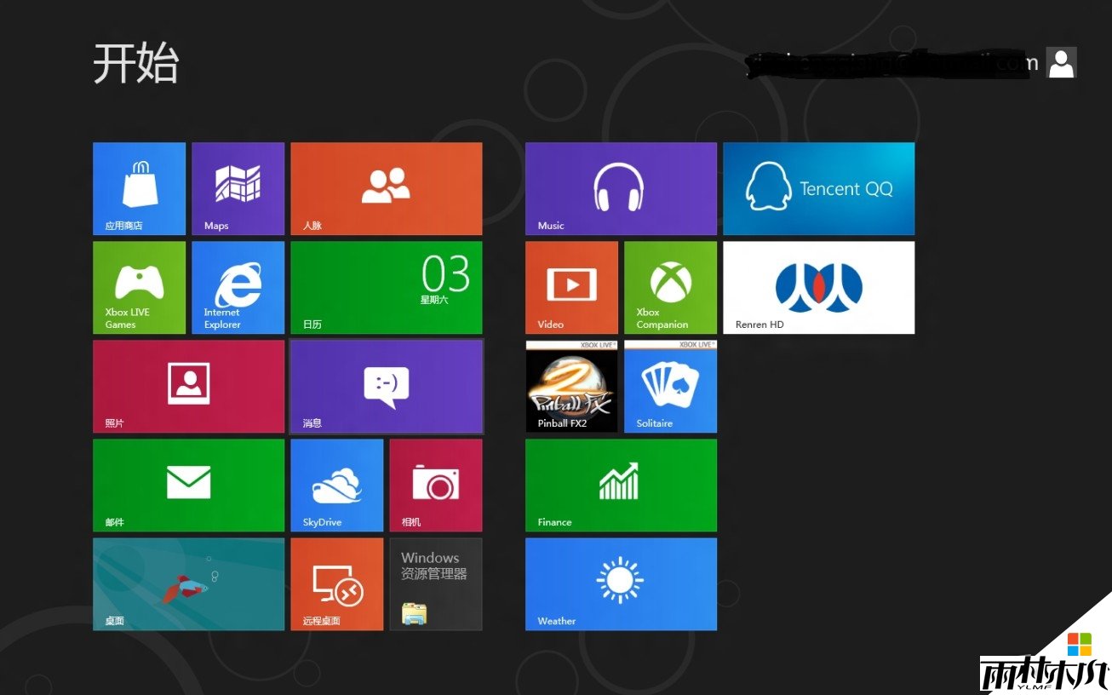Open the Weather tile

click(x=621, y=583)
